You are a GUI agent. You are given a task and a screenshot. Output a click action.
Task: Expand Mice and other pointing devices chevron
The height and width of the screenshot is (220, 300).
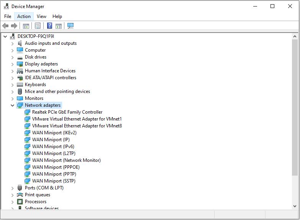[x=12, y=92]
